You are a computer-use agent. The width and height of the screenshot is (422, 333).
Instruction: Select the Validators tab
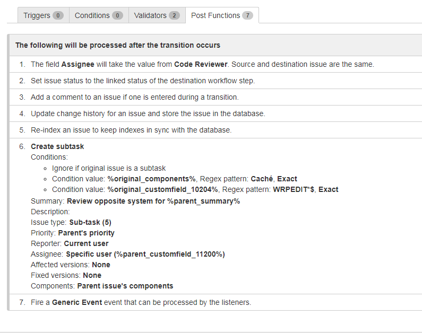point(150,15)
